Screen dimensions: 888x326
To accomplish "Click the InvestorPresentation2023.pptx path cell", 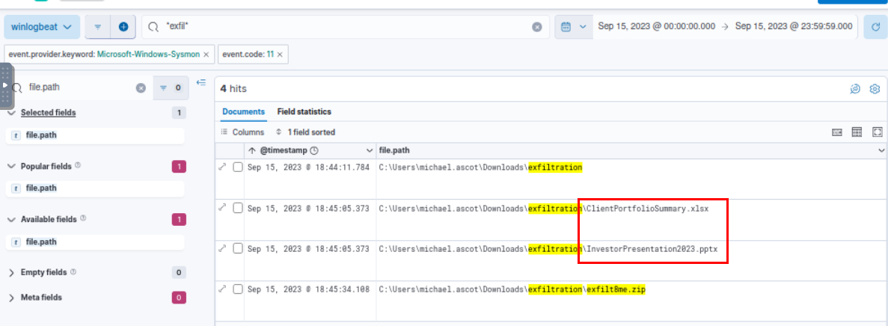I will pos(548,249).
